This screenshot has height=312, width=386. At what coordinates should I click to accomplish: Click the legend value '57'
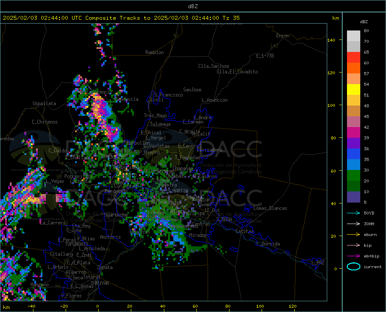point(366,74)
